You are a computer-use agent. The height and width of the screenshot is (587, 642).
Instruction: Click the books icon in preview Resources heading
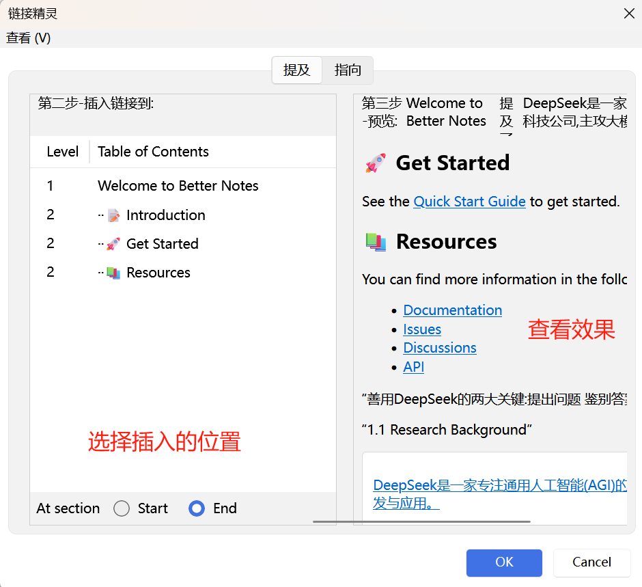pos(376,242)
